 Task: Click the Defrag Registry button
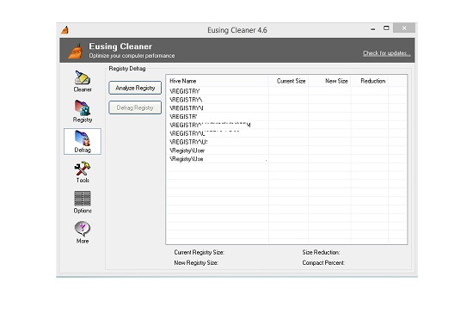click(135, 107)
